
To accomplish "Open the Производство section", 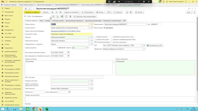I will click(9, 30).
